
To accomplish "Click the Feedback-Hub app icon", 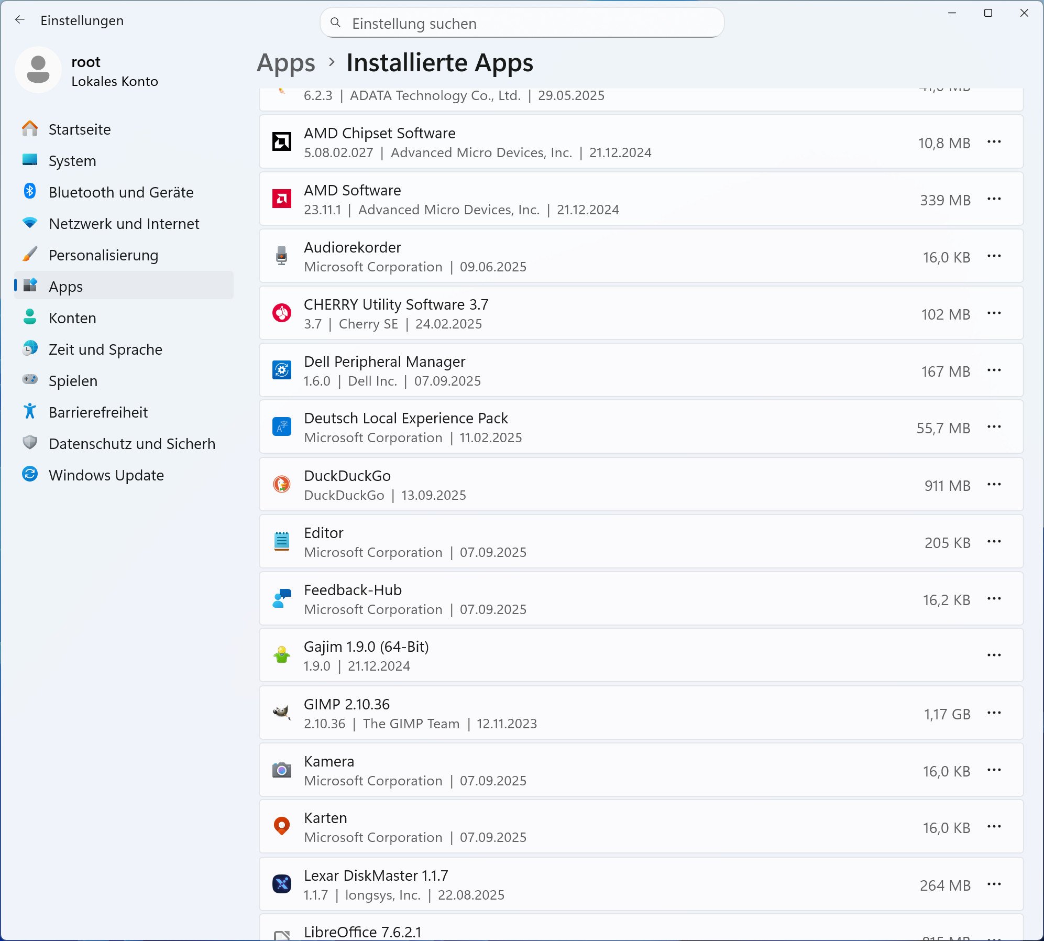I will tap(282, 599).
